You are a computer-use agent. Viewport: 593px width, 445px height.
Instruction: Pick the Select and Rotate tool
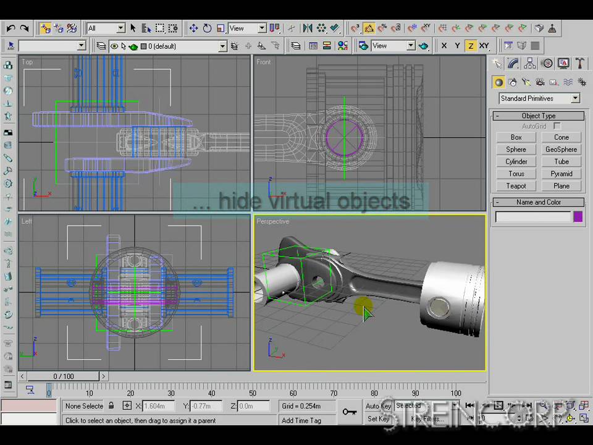point(207,28)
